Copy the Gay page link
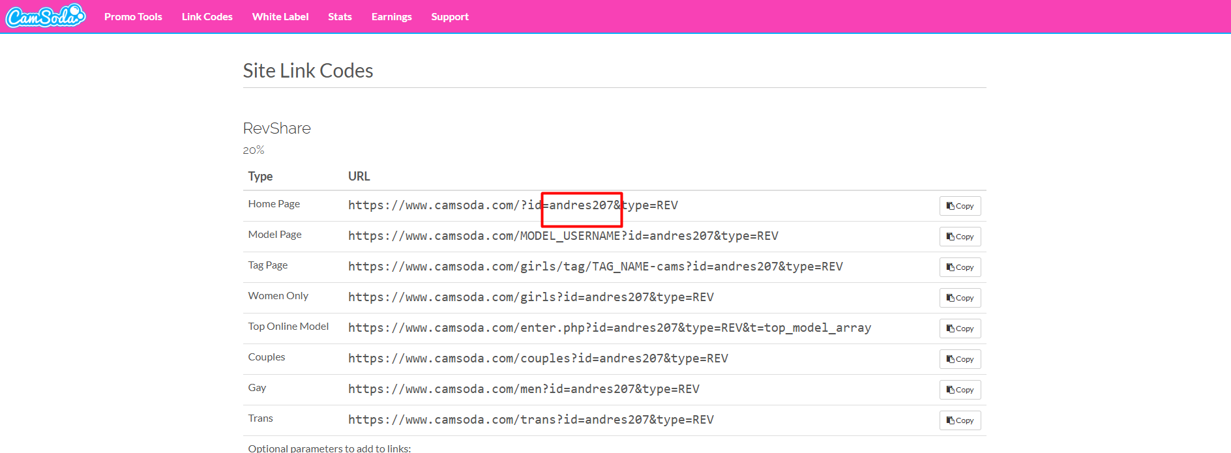This screenshot has width=1231, height=453. [x=960, y=390]
